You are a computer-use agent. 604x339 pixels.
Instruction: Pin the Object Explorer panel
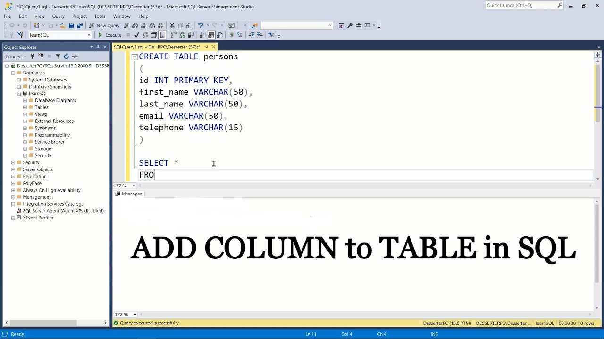(x=98, y=47)
